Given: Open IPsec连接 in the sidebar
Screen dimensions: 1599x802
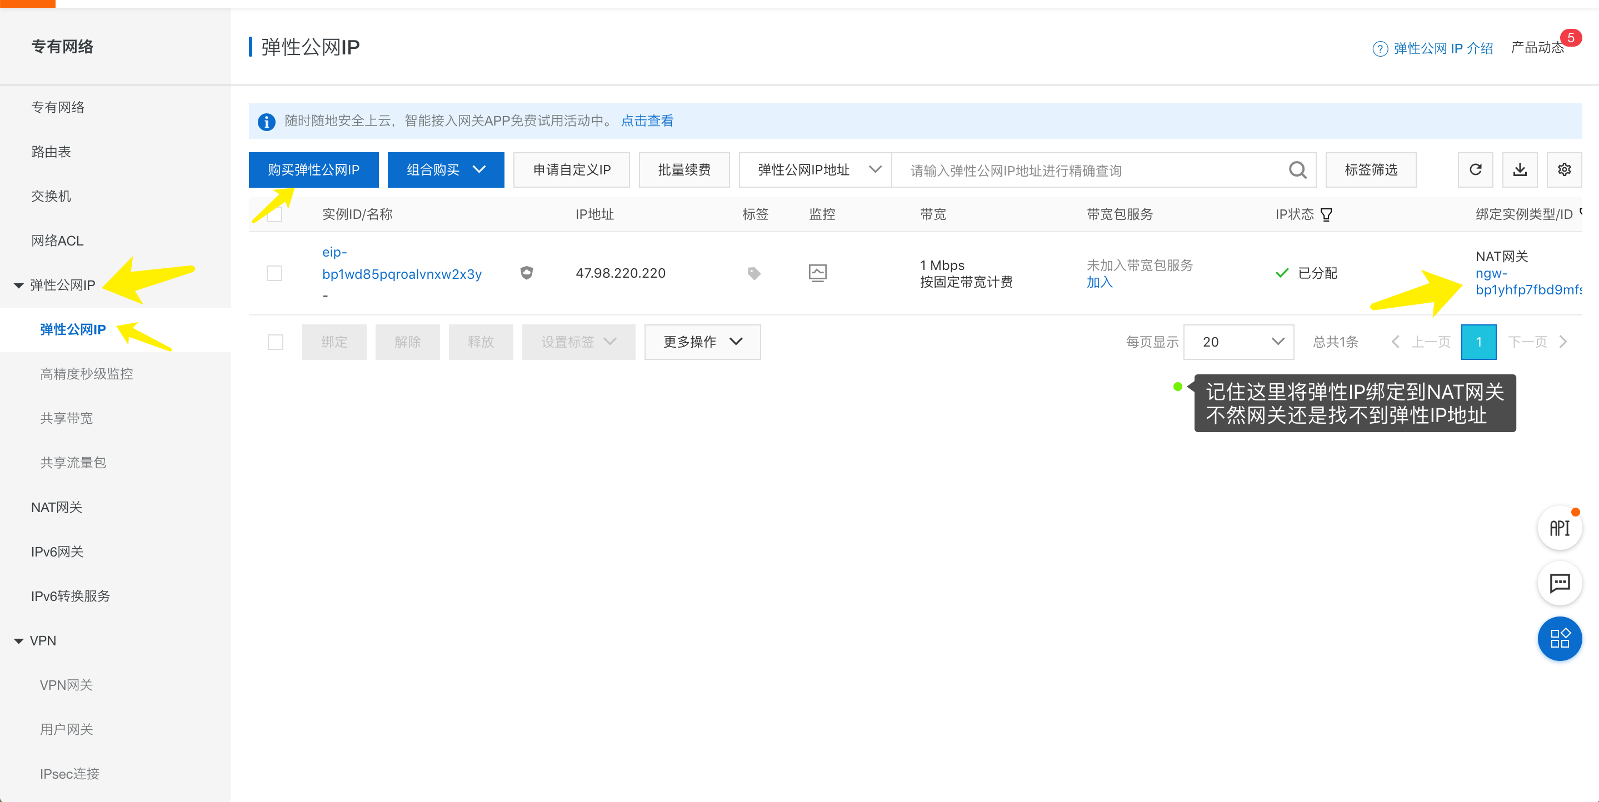Looking at the screenshot, I should click(x=69, y=774).
